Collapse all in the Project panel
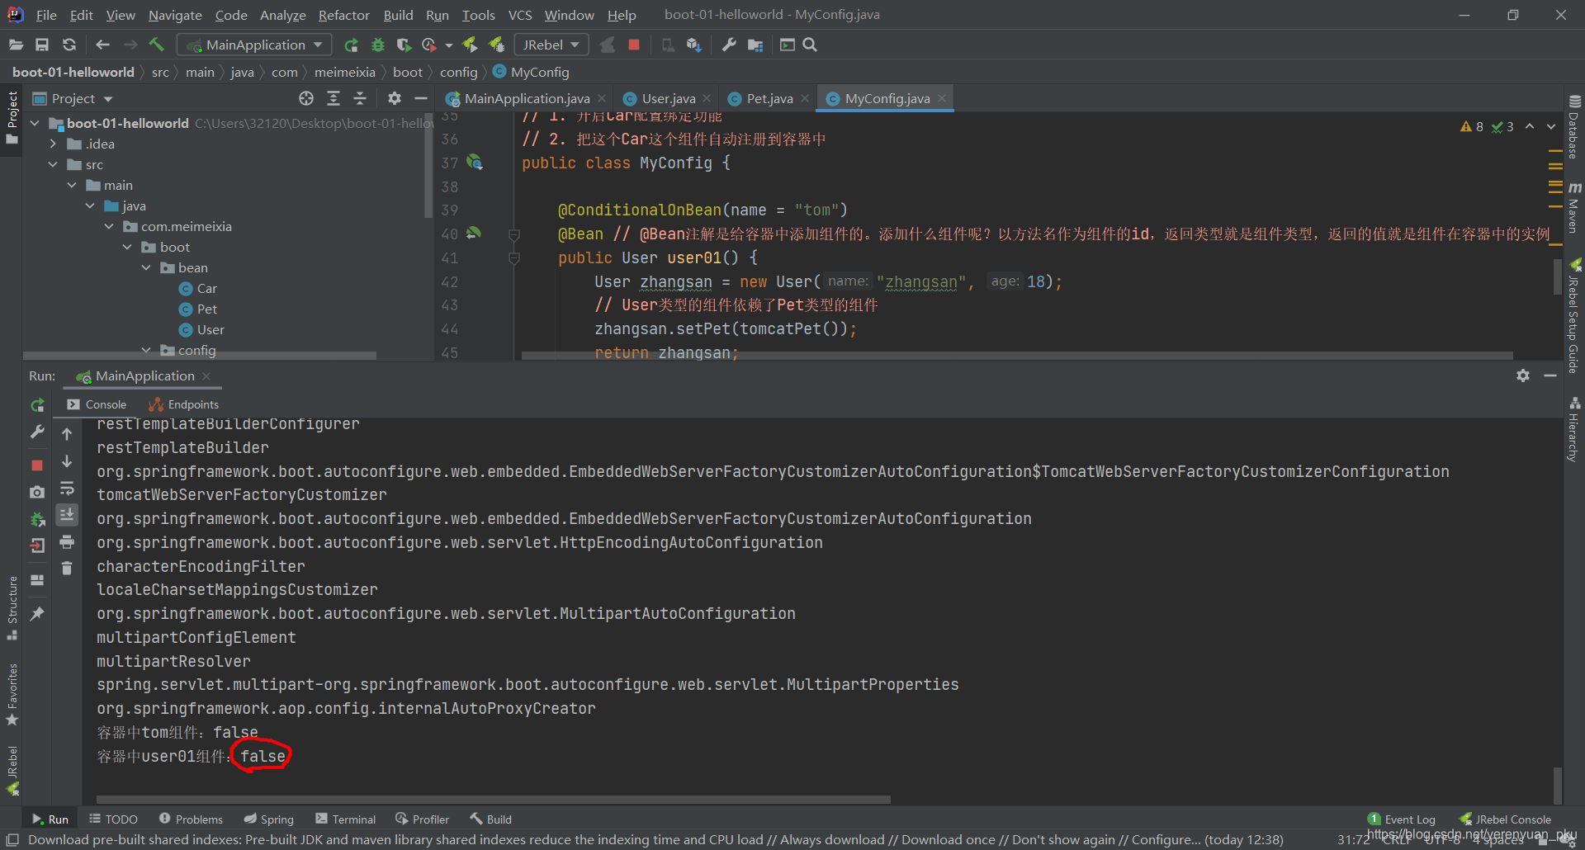Image resolution: width=1585 pixels, height=850 pixels. pyautogui.click(x=360, y=98)
